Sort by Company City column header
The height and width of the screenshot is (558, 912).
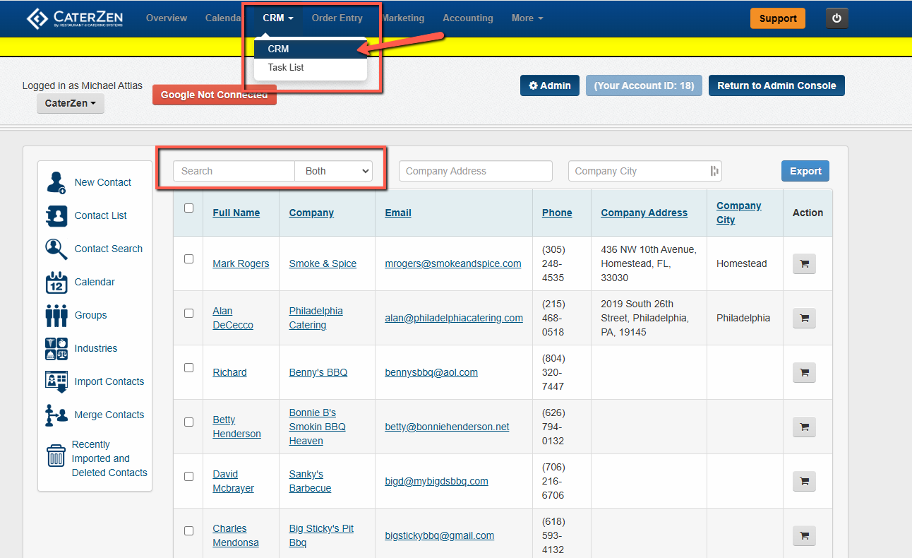click(739, 213)
